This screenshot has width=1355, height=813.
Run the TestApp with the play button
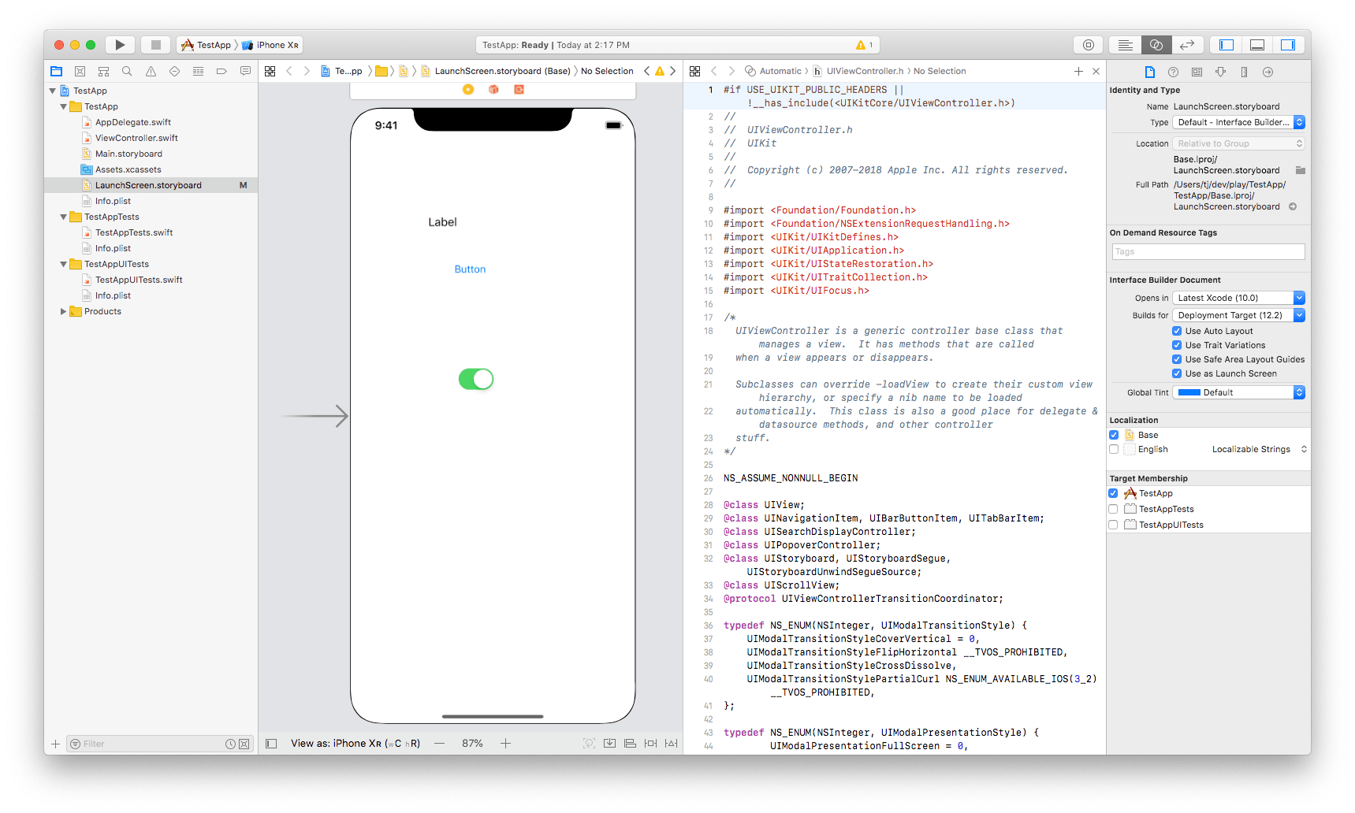[x=120, y=45]
